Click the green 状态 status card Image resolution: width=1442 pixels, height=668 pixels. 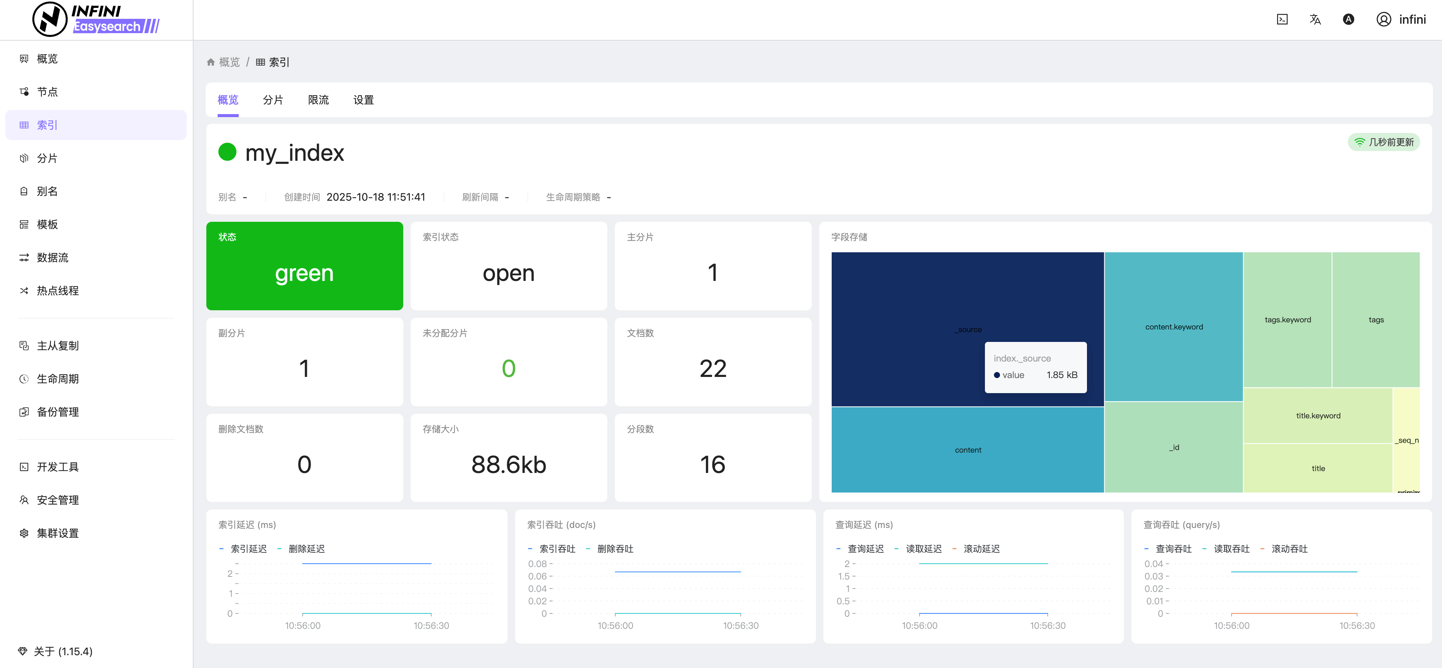[x=305, y=266]
